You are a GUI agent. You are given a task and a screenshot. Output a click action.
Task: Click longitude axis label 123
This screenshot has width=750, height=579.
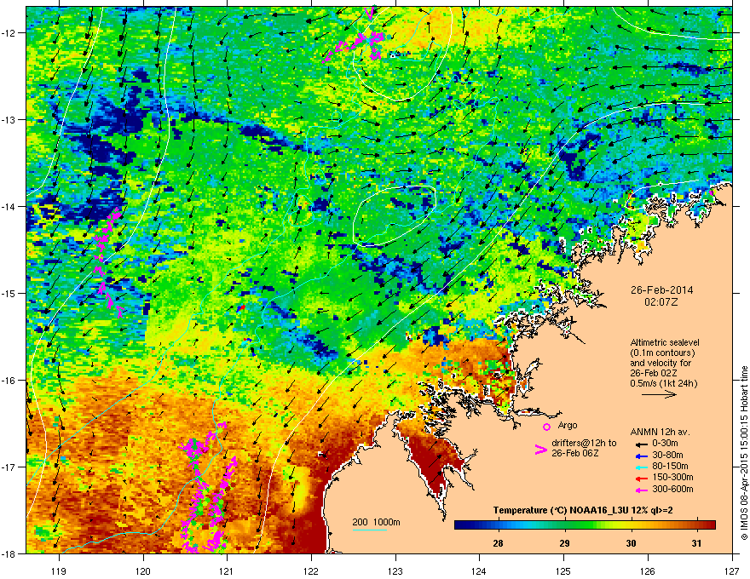pos(395,570)
